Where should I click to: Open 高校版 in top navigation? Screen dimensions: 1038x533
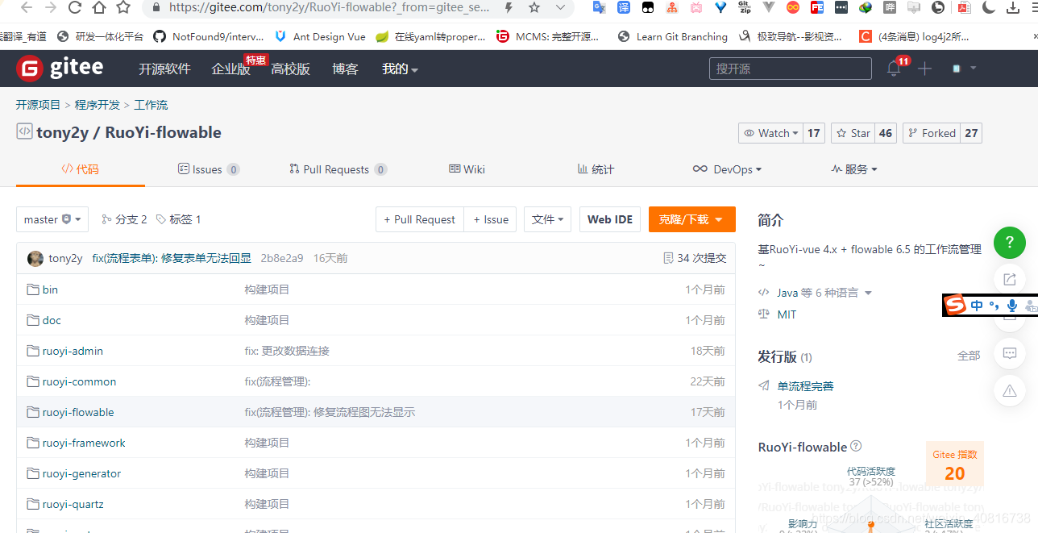[x=290, y=69]
